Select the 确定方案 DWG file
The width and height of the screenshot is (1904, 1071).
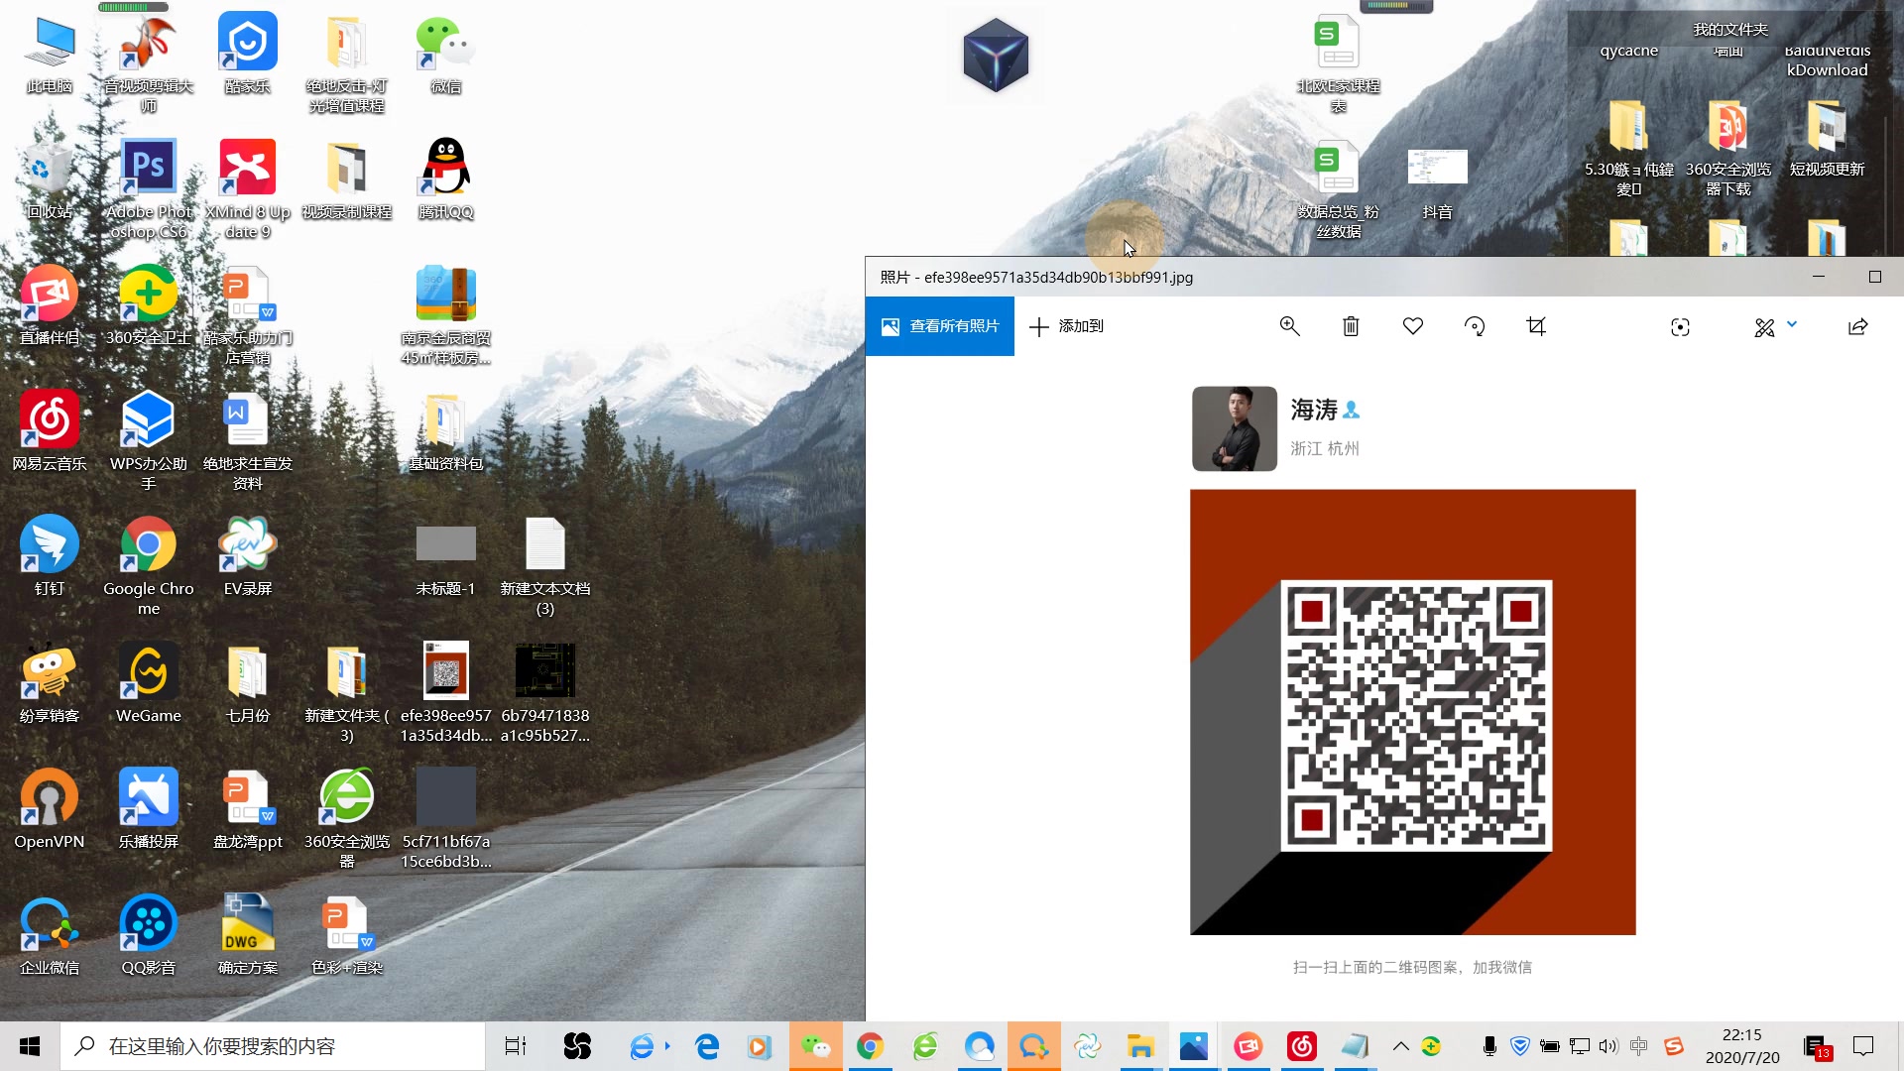pyautogui.click(x=248, y=934)
